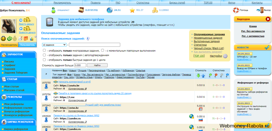Click the treasure chest balance icon
This screenshot has width=272, height=131.
(x=81, y=10)
